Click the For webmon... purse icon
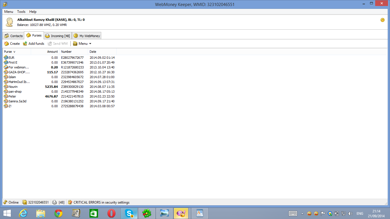Image resolution: width=390 pixels, height=219 pixels. 6,67
